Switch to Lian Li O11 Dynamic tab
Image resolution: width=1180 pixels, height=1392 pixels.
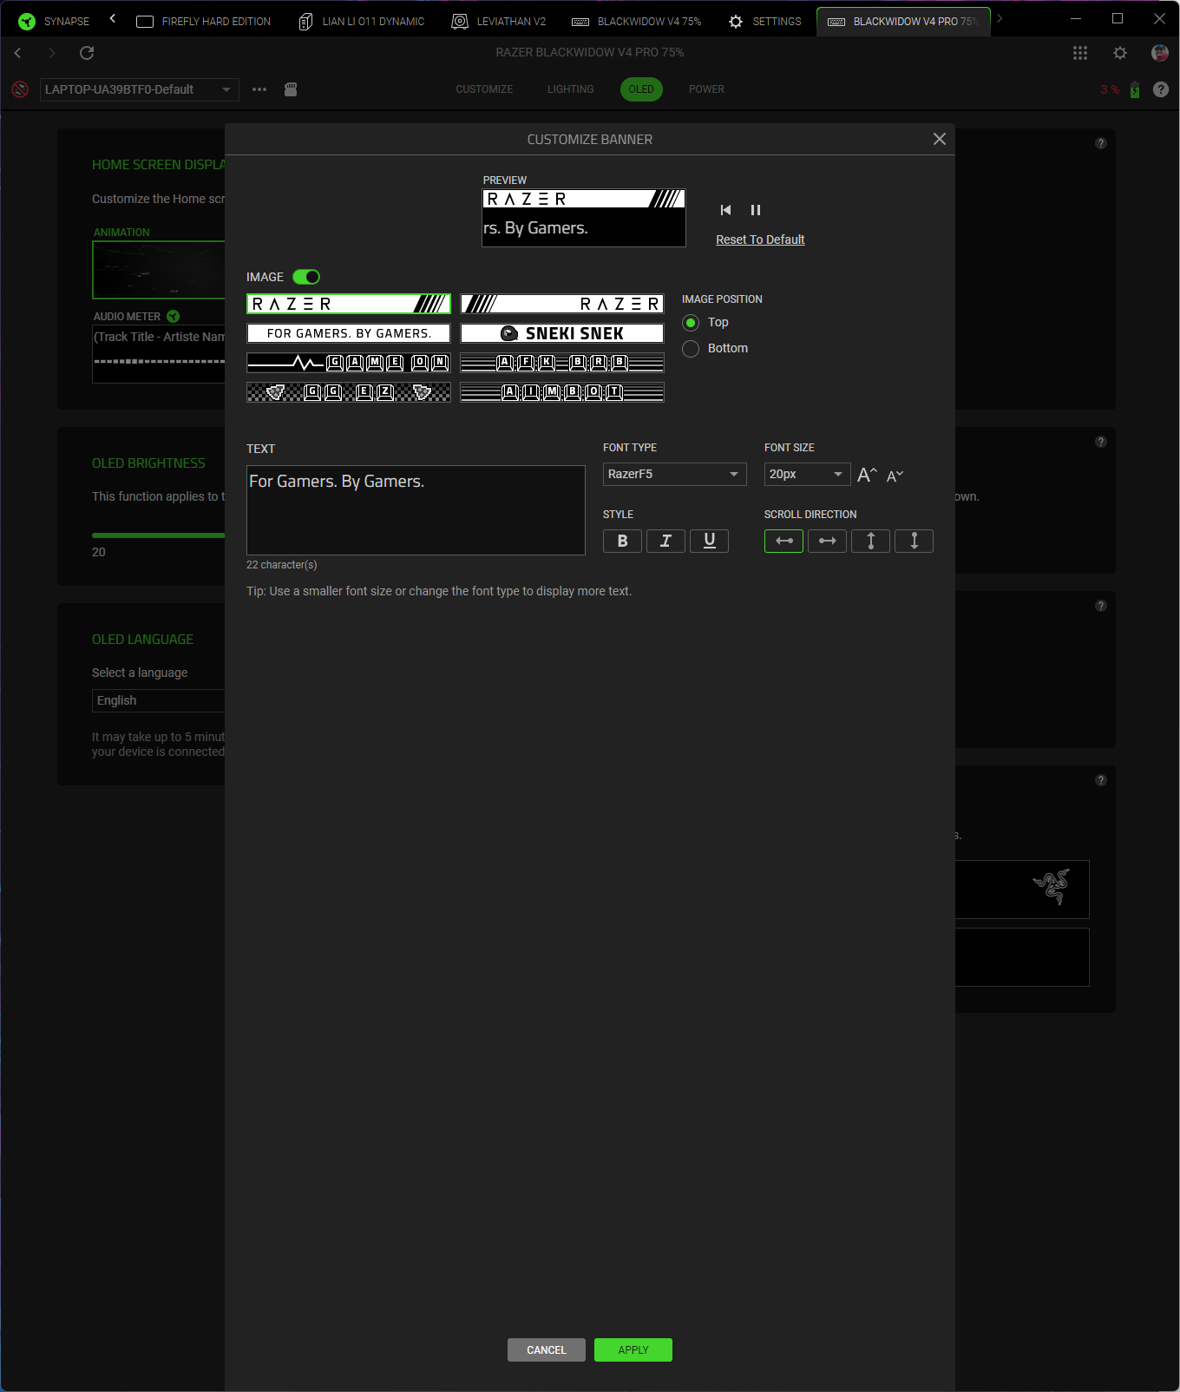[362, 21]
